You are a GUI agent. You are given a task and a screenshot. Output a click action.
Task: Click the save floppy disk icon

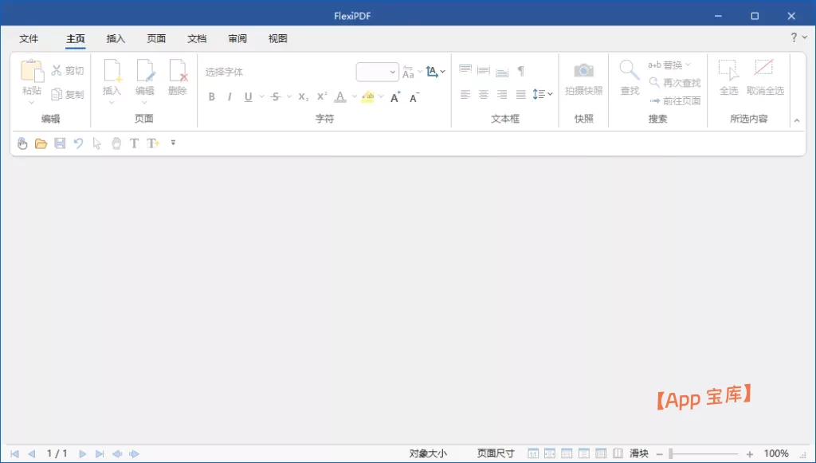pos(60,143)
